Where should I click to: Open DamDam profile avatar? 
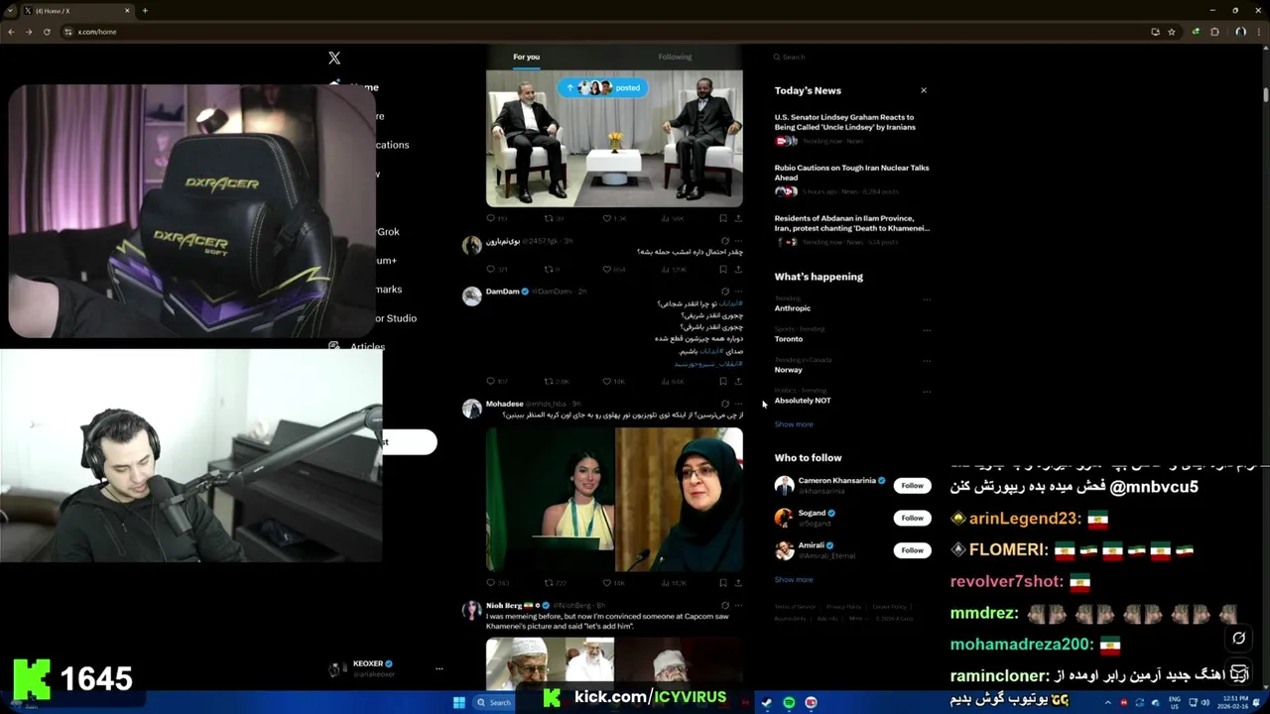click(472, 296)
